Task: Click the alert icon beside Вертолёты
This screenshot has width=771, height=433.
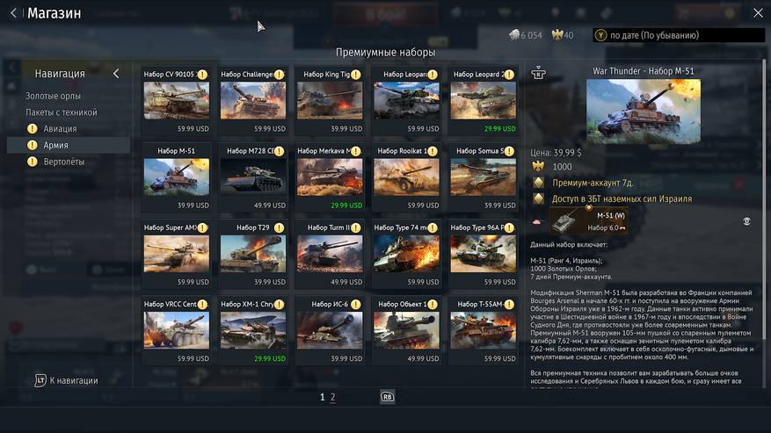Action: point(33,162)
